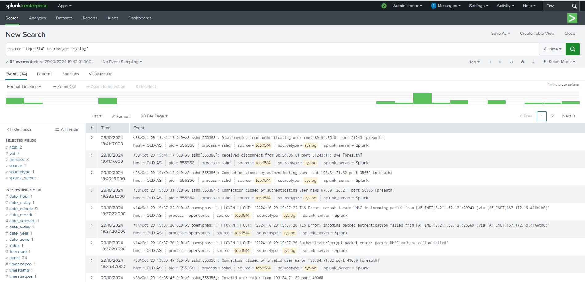Open Activity menu
The height and width of the screenshot is (282, 585).
[505, 6]
